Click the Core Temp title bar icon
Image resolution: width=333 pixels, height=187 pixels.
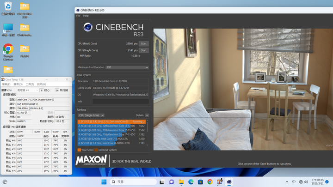(3, 79)
